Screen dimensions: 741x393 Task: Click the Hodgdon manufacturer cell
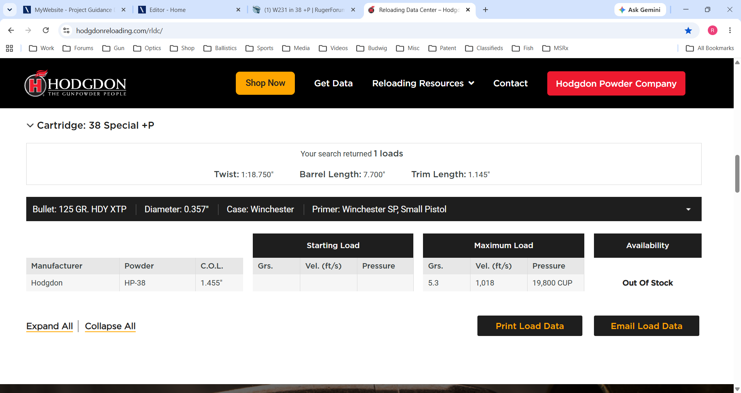[73, 283]
